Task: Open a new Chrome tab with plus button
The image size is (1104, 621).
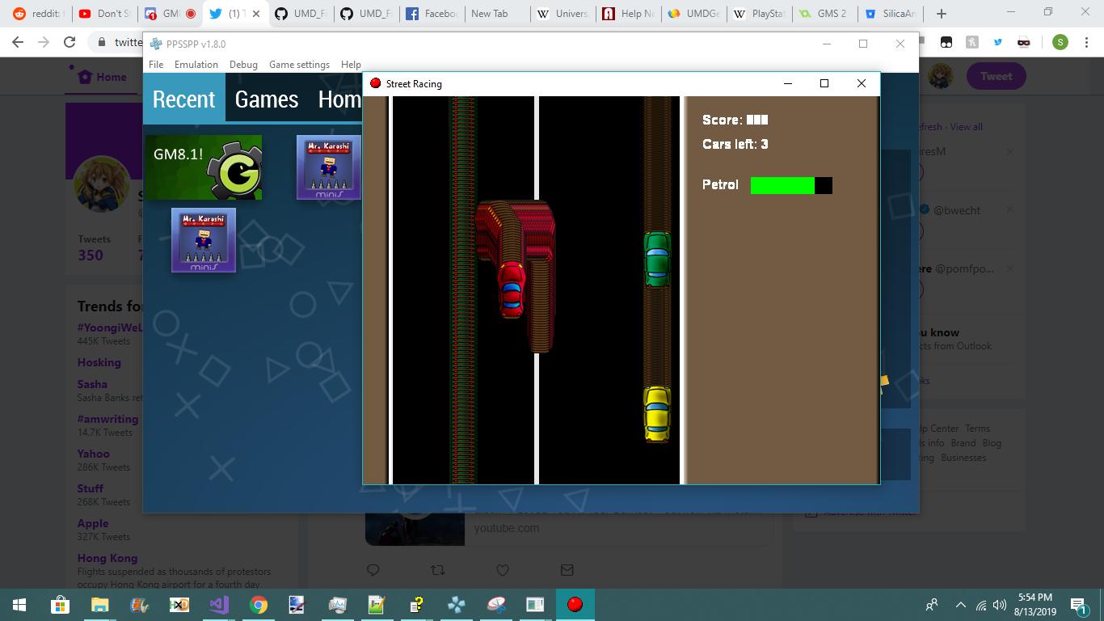Action: click(x=941, y=14)
